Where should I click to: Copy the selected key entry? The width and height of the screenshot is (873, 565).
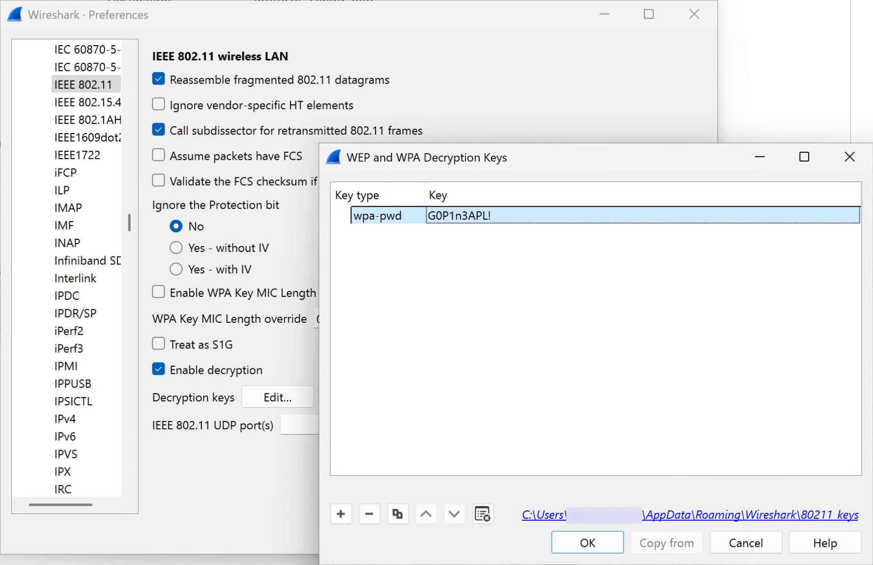tap(398, 514)
